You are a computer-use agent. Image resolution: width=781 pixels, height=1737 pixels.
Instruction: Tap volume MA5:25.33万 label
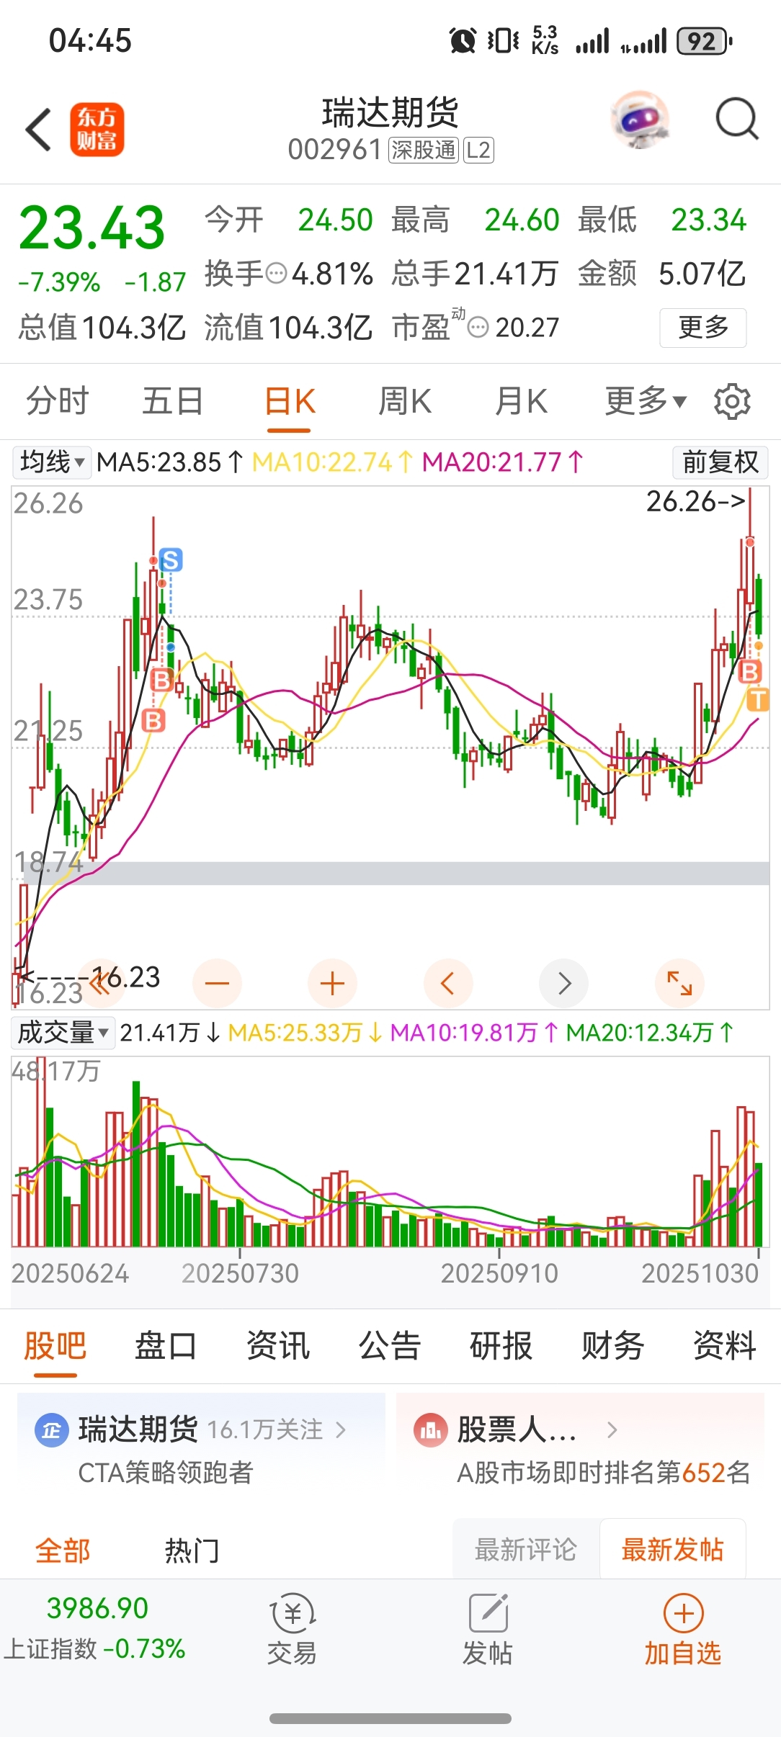coord(305,1033)
